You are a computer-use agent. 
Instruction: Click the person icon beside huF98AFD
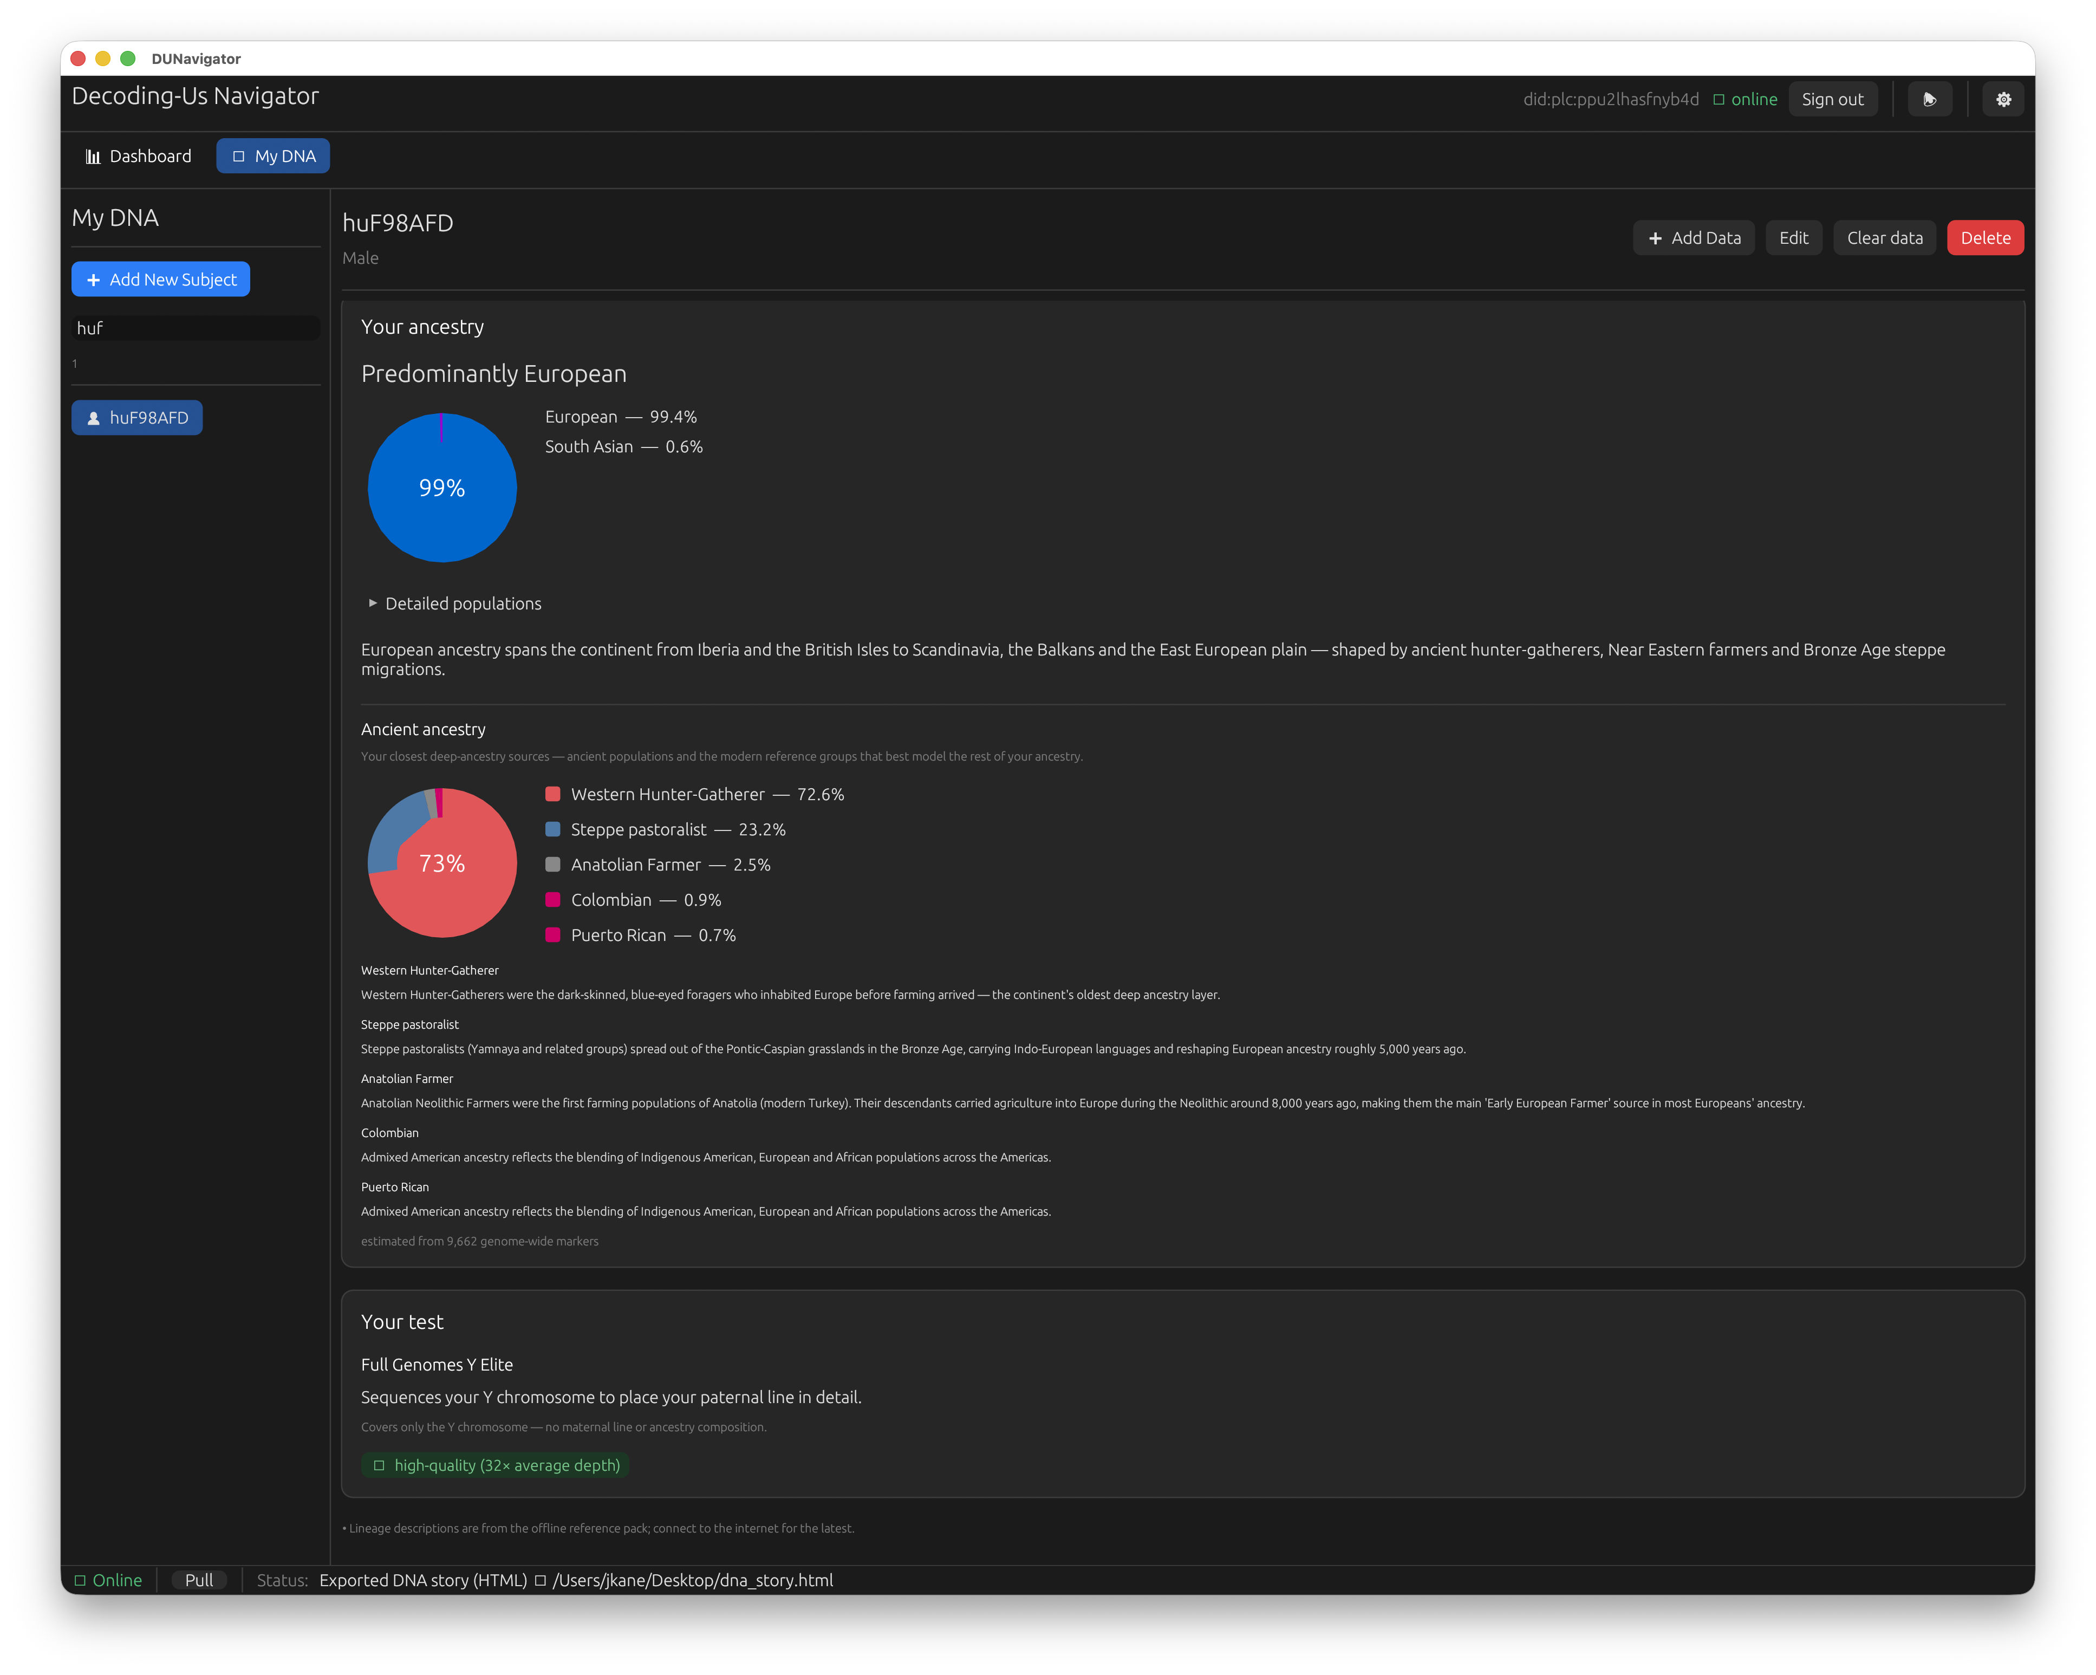point(93,418)
